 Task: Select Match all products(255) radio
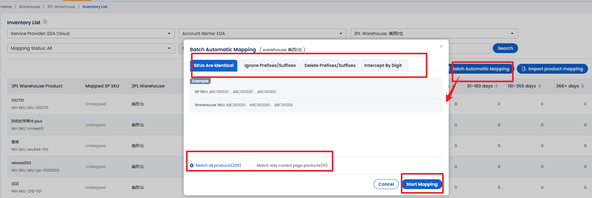[192, 165]
